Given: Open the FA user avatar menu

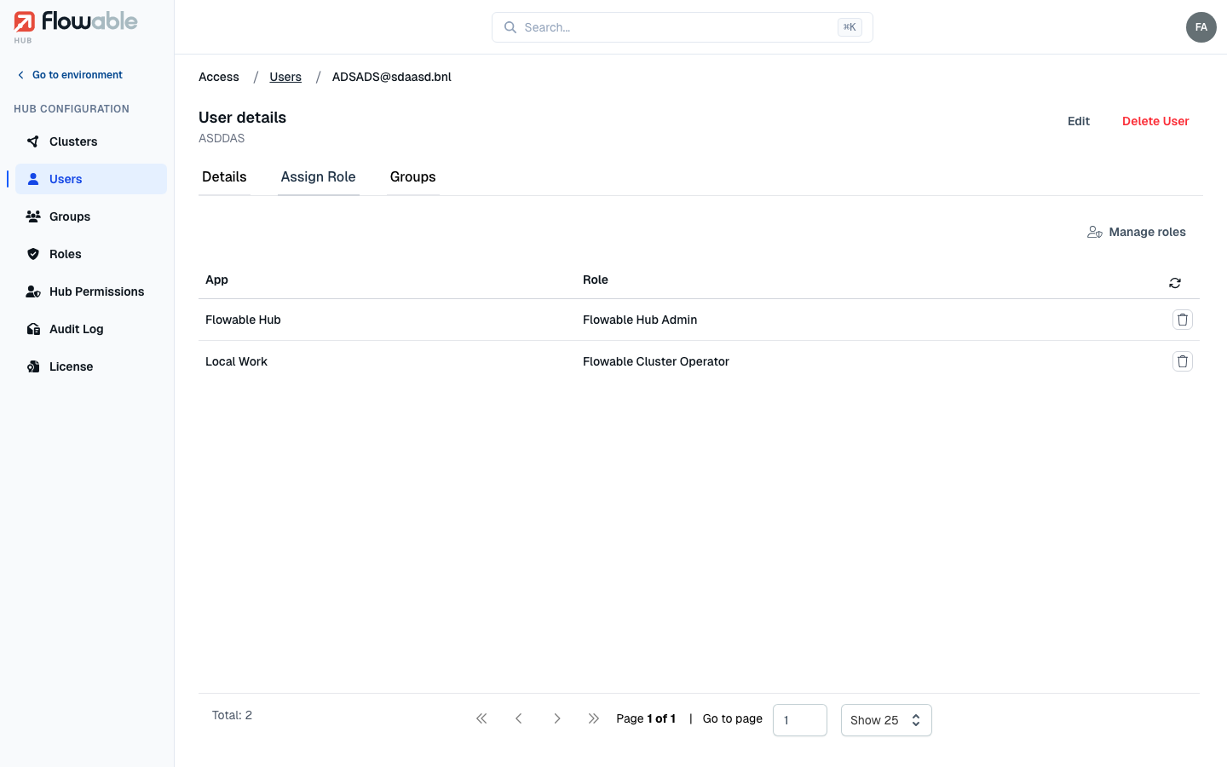Looking at the screenshot, I should [x=1201, y=27].
